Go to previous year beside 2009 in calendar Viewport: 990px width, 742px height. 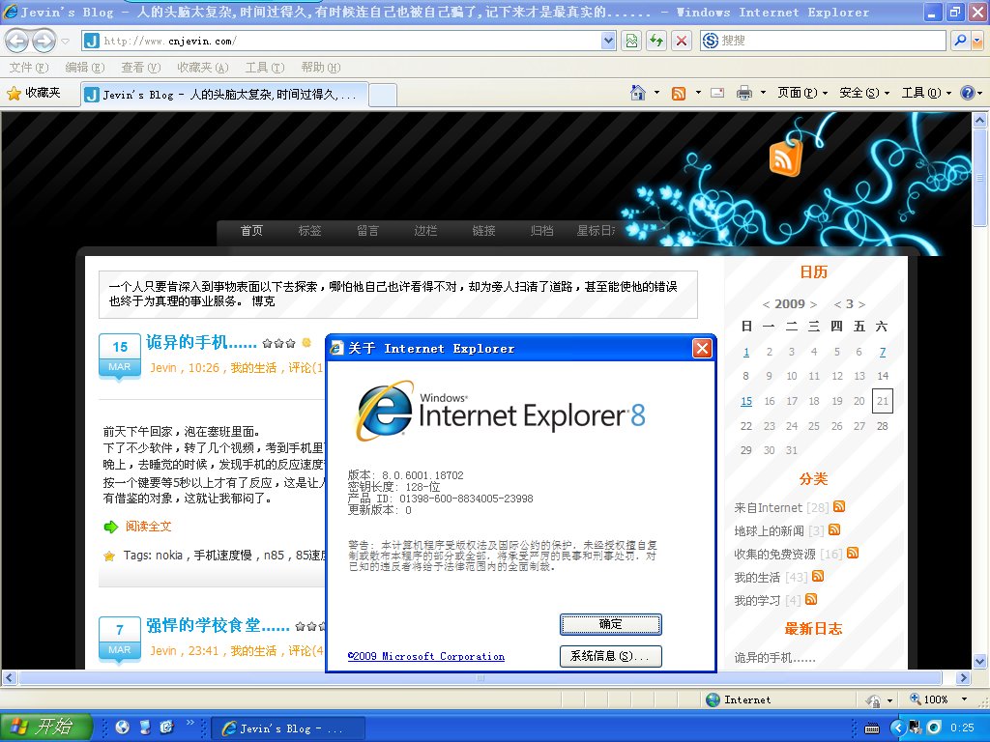tap(766, 304)
